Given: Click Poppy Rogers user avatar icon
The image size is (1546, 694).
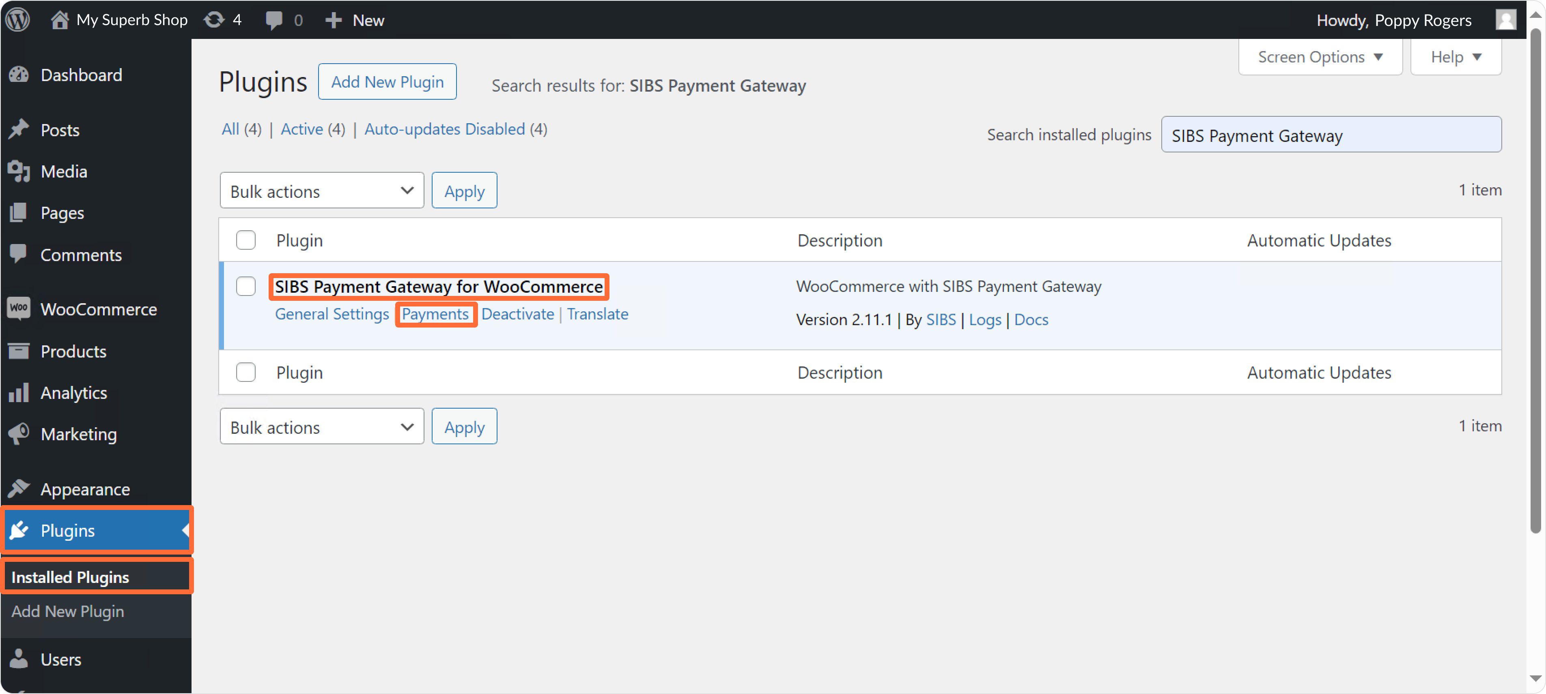Looking at the screenshot, I should point(1505,20).
